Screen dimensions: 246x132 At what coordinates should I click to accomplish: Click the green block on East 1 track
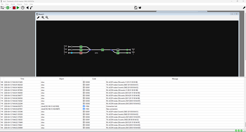point(118,53)
